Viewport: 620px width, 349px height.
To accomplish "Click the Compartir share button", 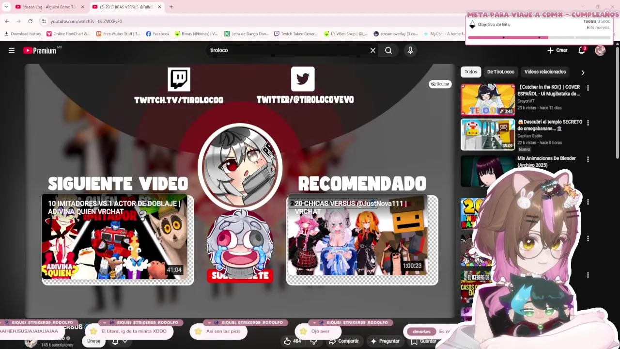I will pyautogui.click(x=343, y=341).
